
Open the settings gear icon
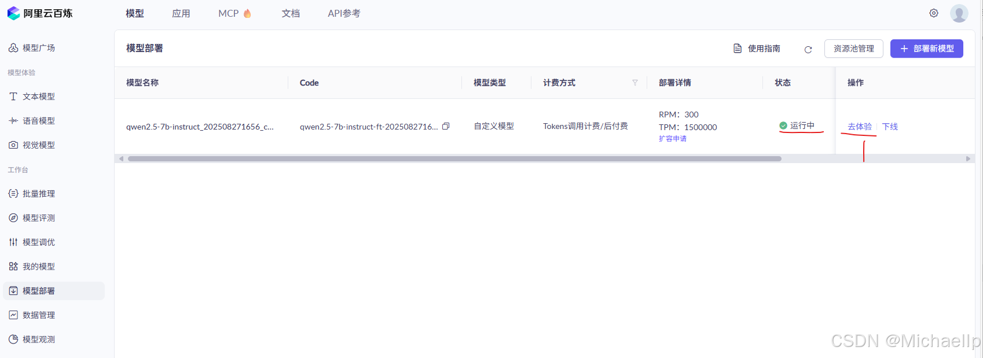[934, 13]
